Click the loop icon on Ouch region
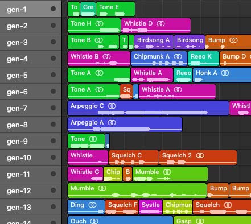The image size is (251, 224). (x=94, y=221)
